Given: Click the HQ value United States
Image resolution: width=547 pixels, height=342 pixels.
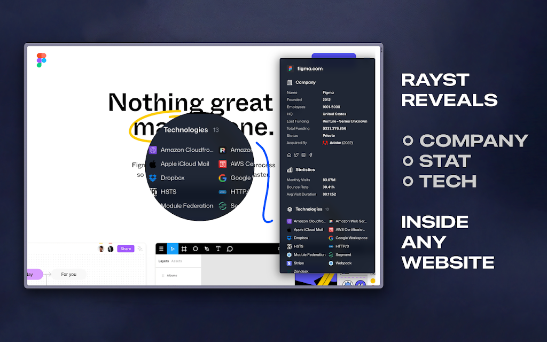Looking at the screenshot, I should pyautogui.click(x=334, y=114).
